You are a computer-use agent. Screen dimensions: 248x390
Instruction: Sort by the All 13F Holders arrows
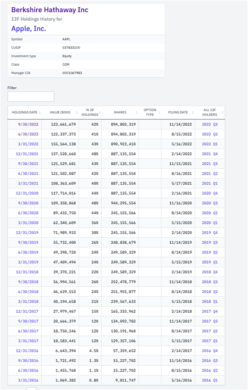click(x=223, y=112)
